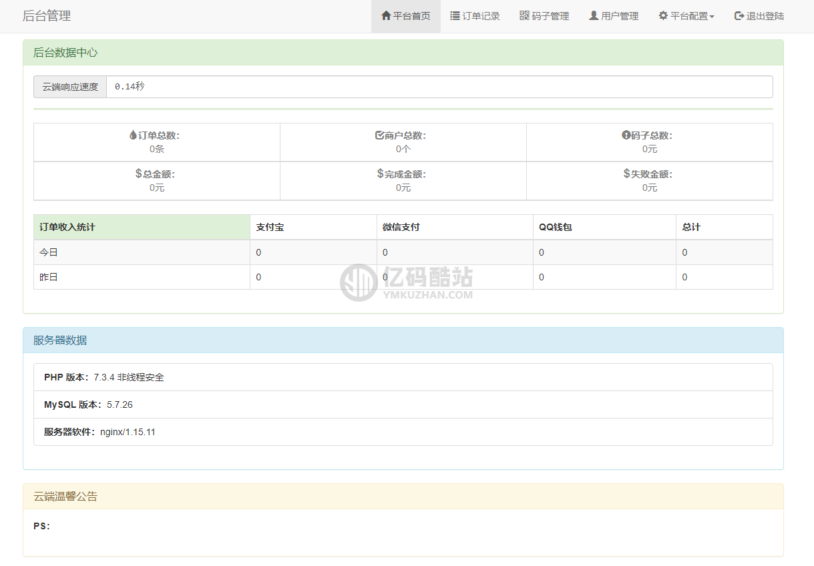This screenshot has height=566, width=814.
Task: Click 今日 支付宝 value cell
Action: pyautogui.click(x=313, y=252)
